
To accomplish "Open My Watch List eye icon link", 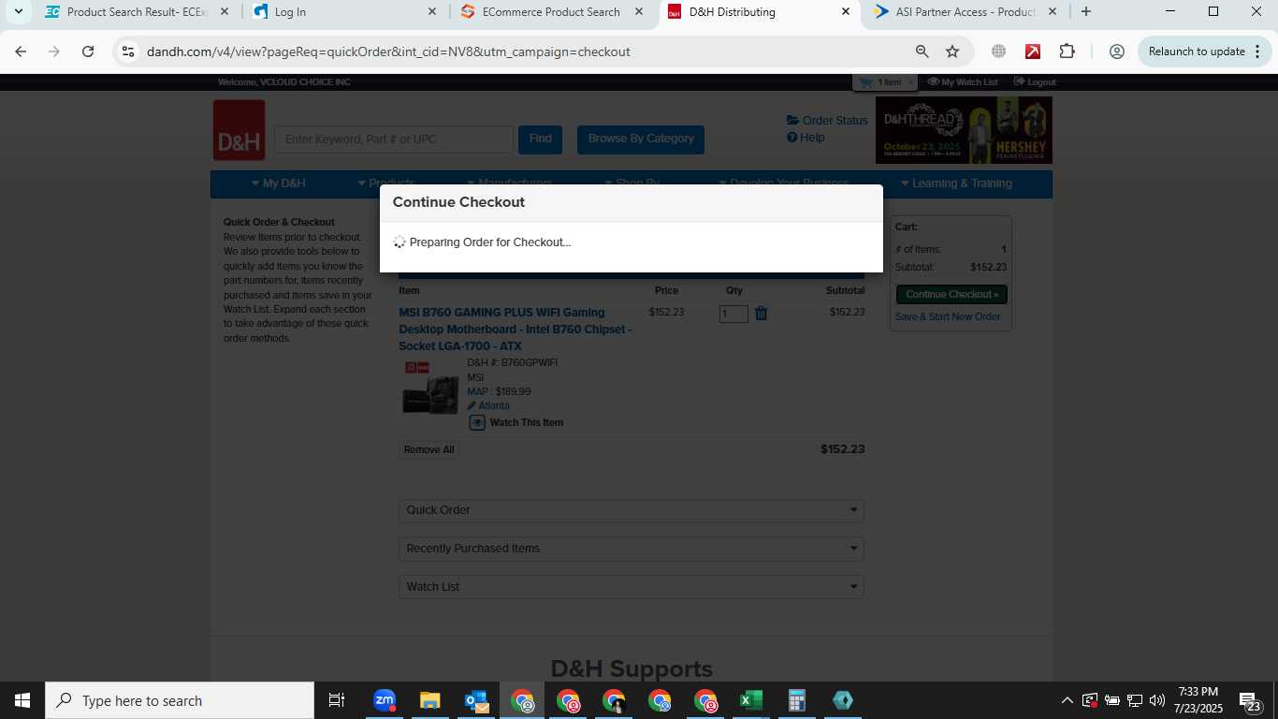I will (963, 82).
